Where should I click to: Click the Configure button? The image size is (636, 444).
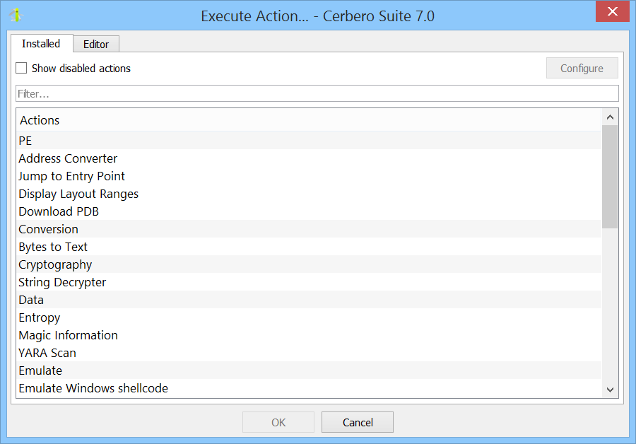[582, 68]
